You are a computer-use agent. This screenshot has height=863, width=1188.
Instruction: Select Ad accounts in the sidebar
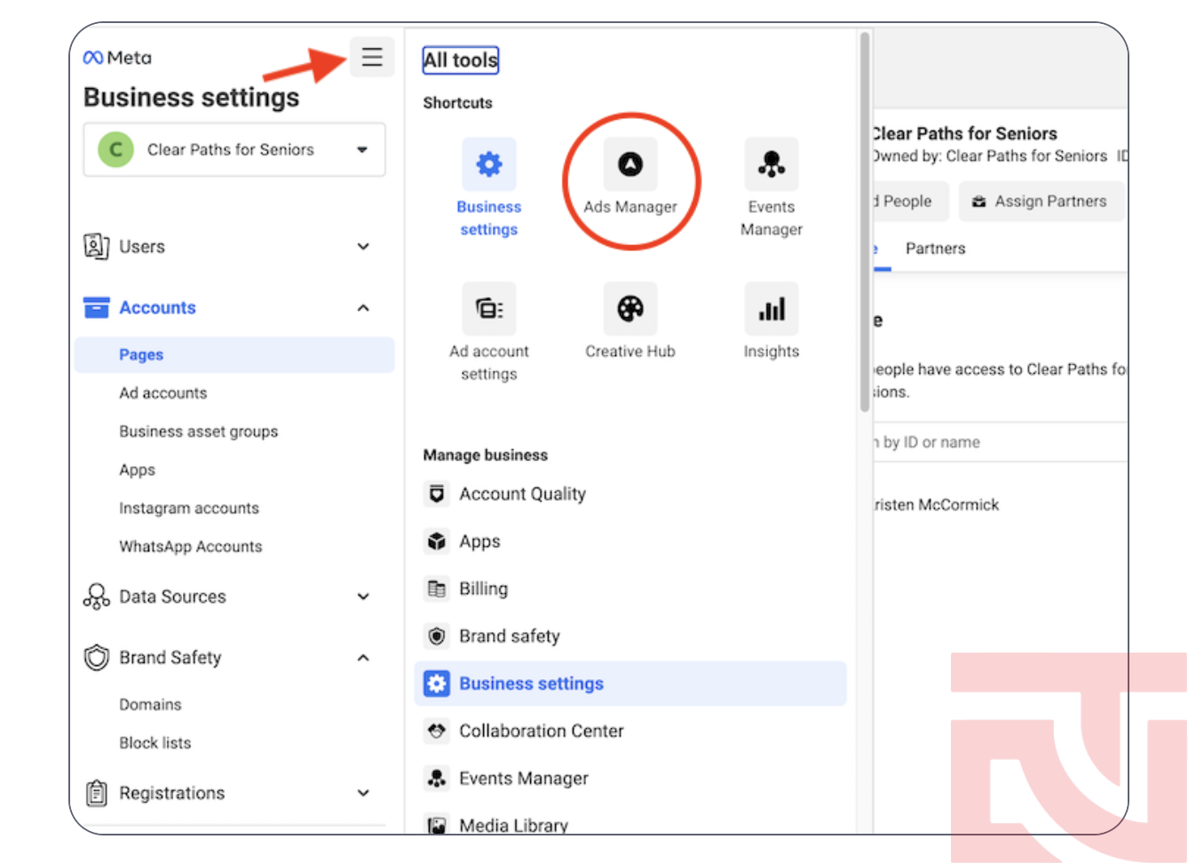coord(163,393)
